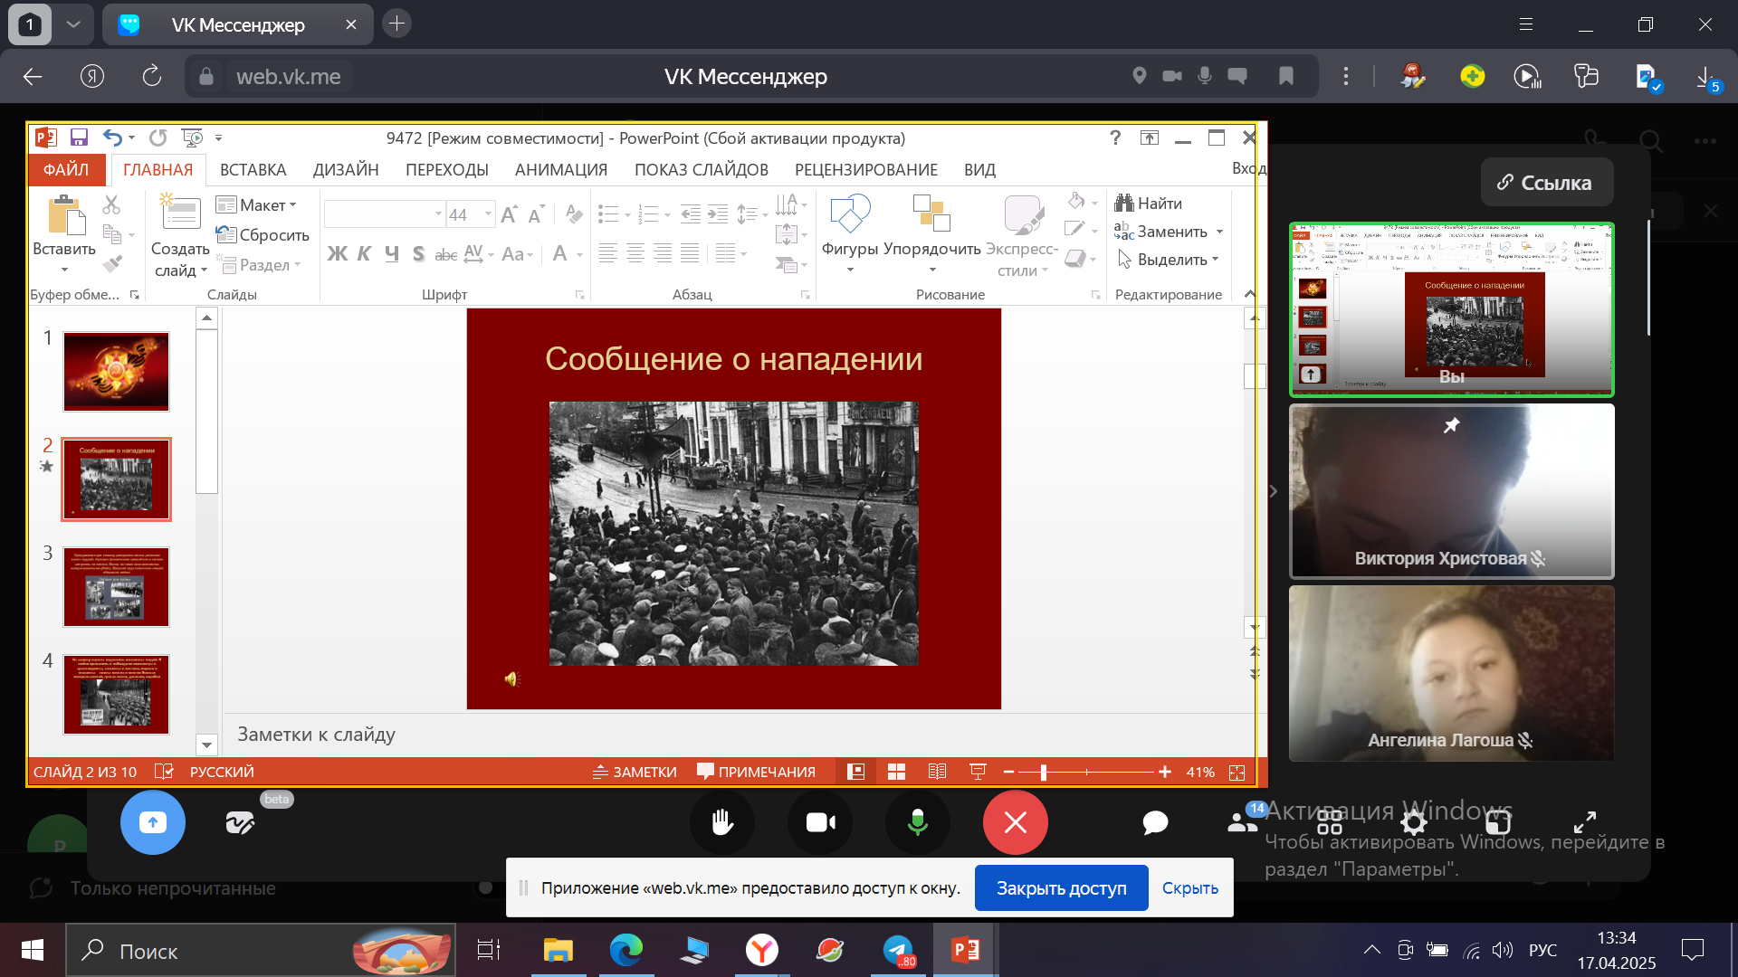This screenshot has height=977, width=1738.
Task: Open Telegram from the Windows taskbar
Action: pyautogui.click(x=899, y=951)
